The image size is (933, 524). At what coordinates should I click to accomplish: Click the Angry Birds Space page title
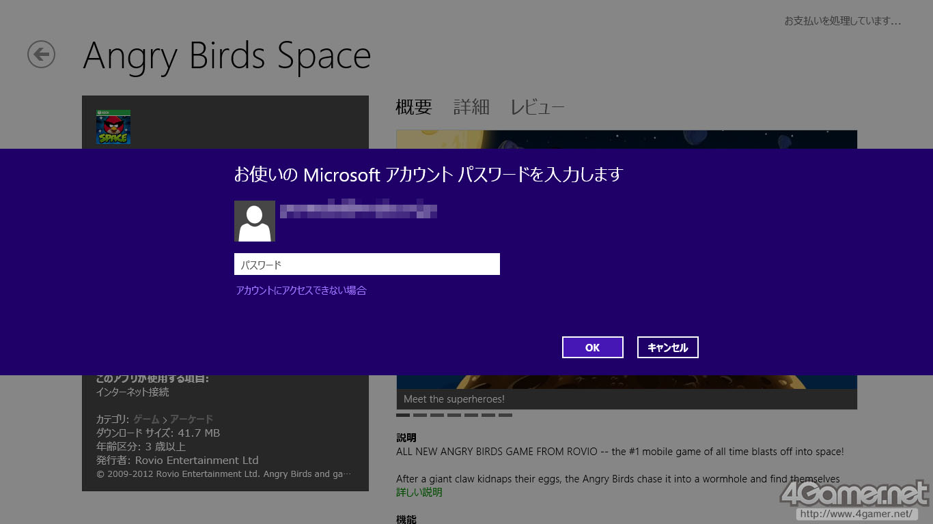(x=227, y=56)
